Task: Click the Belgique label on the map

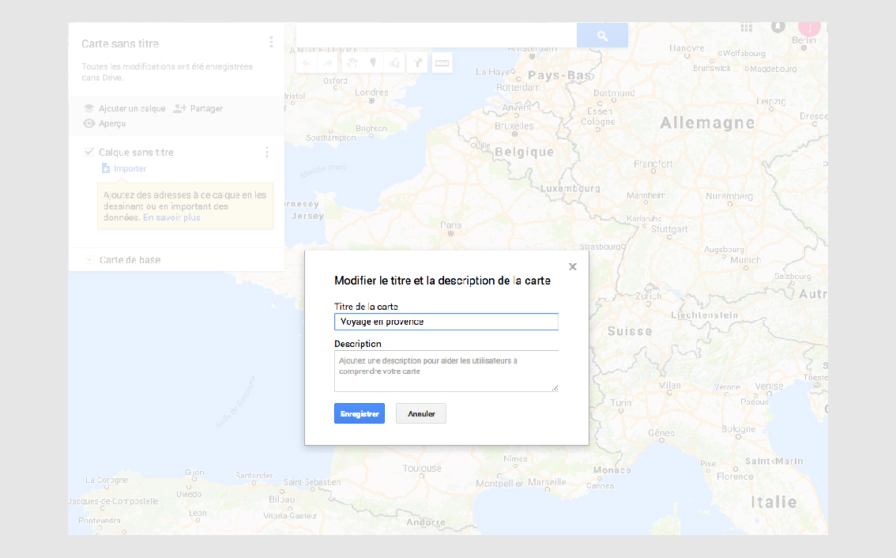Action: [524, 152]
